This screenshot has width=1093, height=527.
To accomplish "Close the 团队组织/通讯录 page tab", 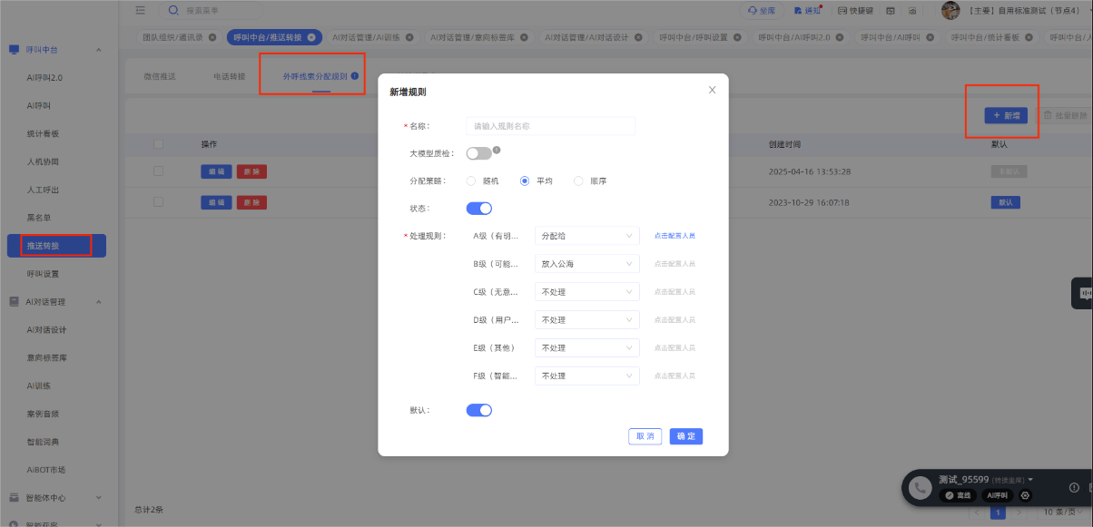I will click(212, 37).
